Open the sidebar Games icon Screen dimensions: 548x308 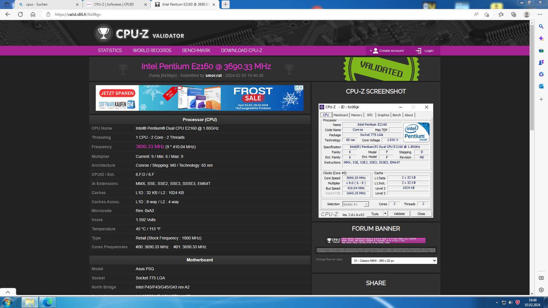click(x=541, y=62)
